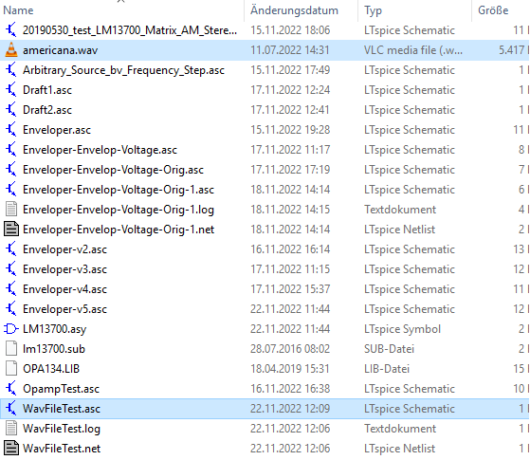
Task: Click the text document icon of WavFileTest.log
Action: tap(11, 429)
